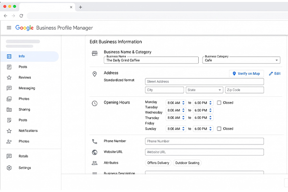288x192 pixels.
Task: Click the Phone Number input field
Action: point(204,141)
